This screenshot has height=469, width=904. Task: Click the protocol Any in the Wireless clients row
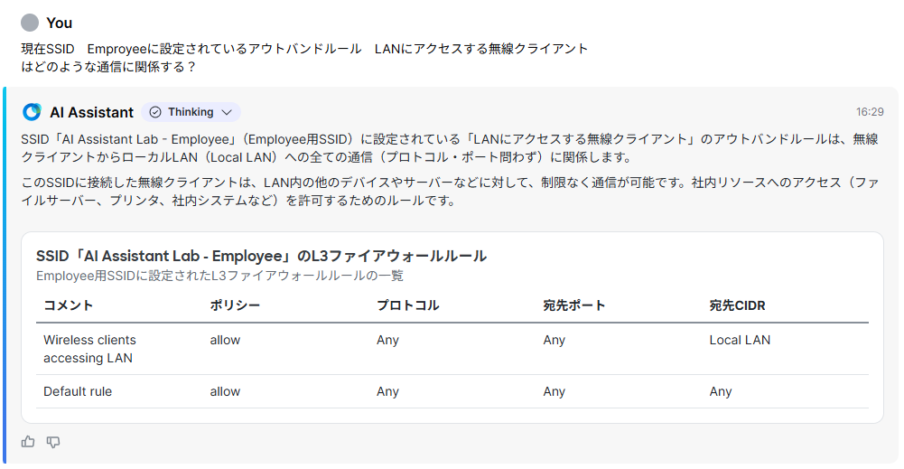click(x=387, y=340)
